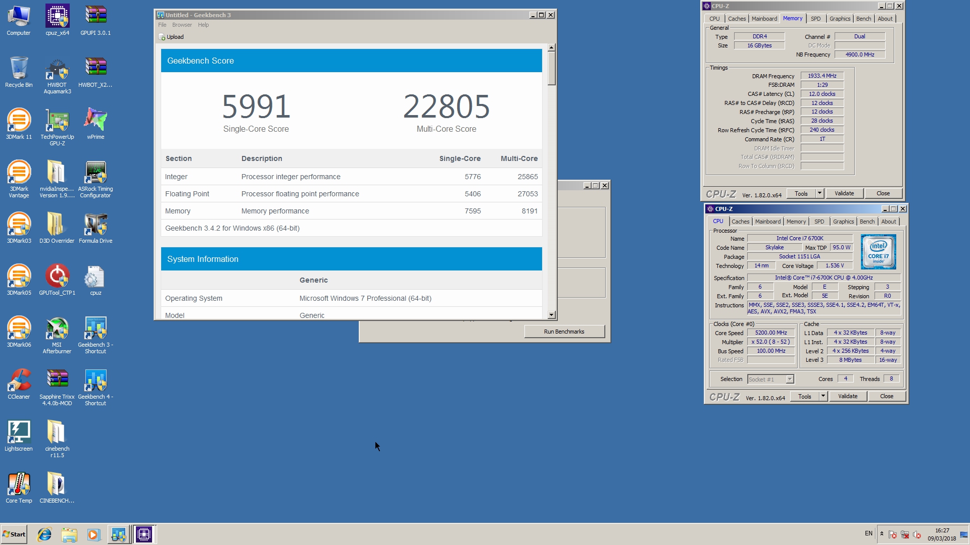Screen dimensions: 970x545
Task: Open the cpuz configuration file icon
Action: 95,280
